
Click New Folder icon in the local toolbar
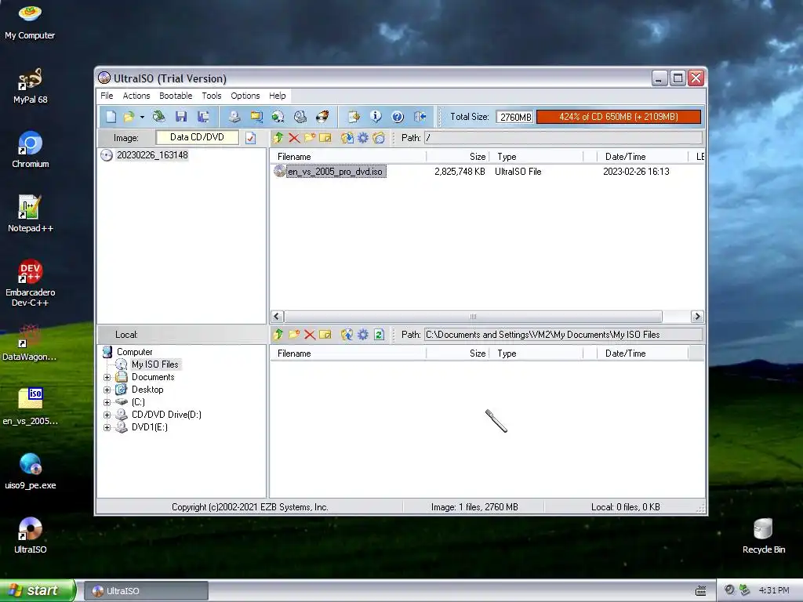point(294,335)
